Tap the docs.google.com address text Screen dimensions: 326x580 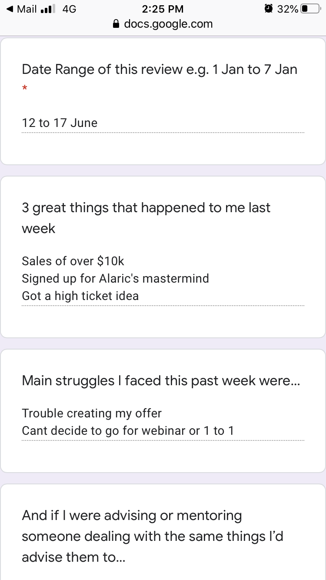(x=168, y=24)
